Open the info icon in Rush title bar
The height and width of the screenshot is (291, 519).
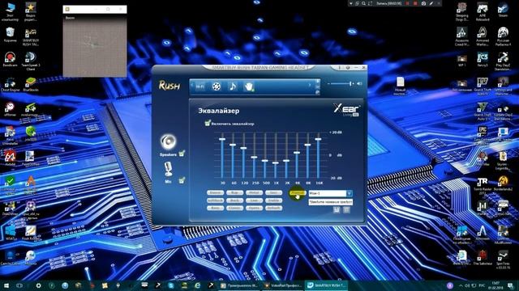[x=339, y=68]
